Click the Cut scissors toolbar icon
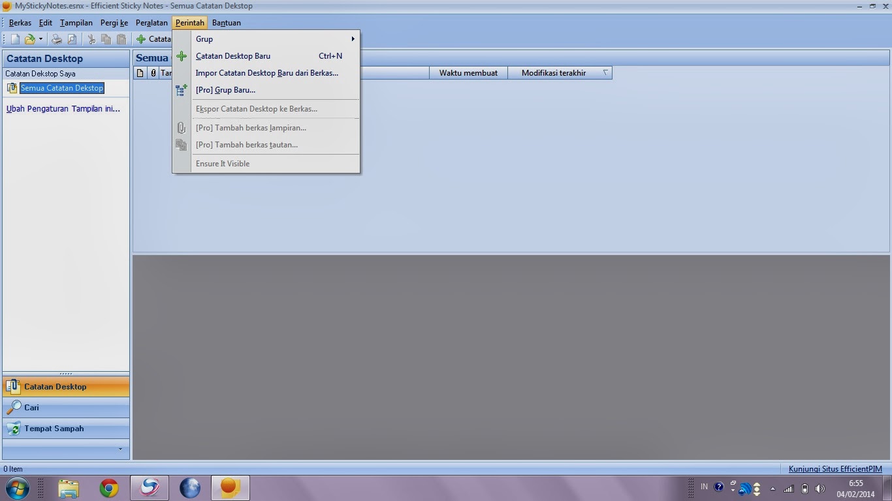 [91, 39]
